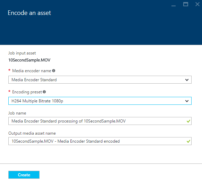Image resolution: width=202 pixels, height=185 pixels.
Task: Edit the Output media asset name field
Action: pos(100,141)
